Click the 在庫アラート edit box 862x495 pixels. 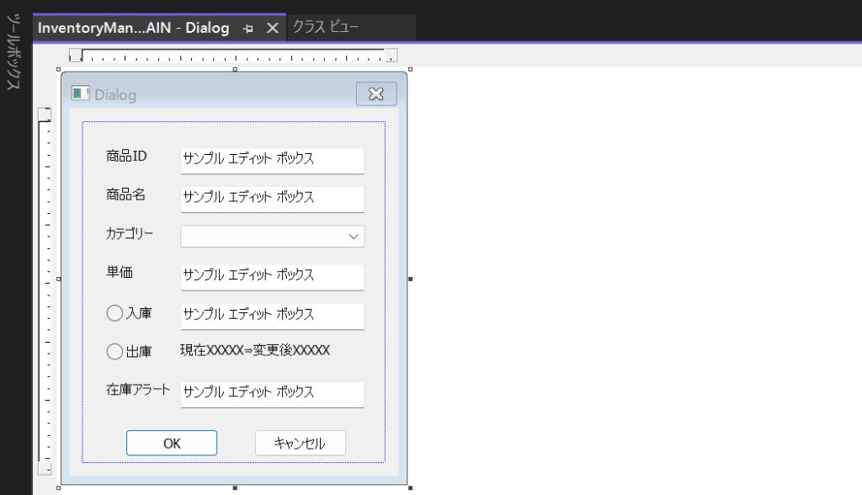[x=272, y=393]
